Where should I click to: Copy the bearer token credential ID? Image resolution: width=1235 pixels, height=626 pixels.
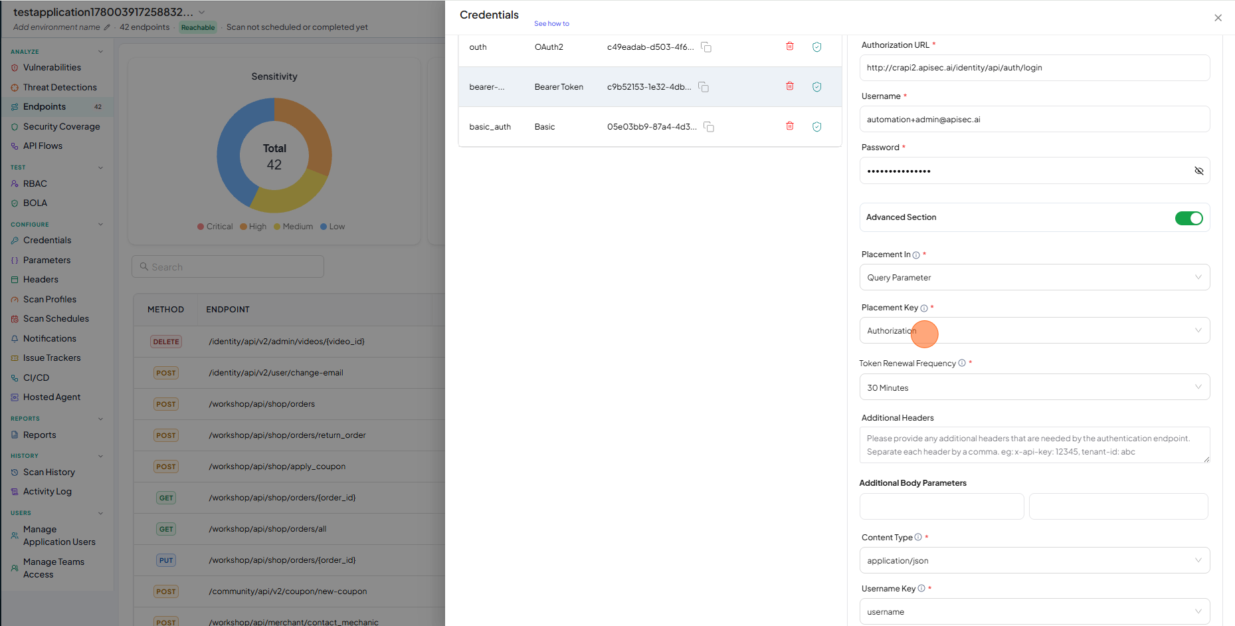[704, 87]
